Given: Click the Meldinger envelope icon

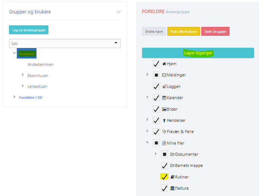Looking at the screenshot, I should [x=164, y=75].
